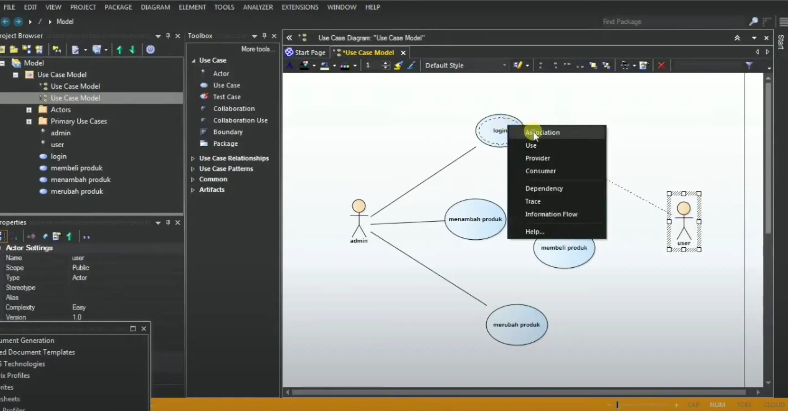Select the Use Case tool in the Toolbox
Image resolution: width=788 pixels, height=411 pixels.
coord(227,85)
